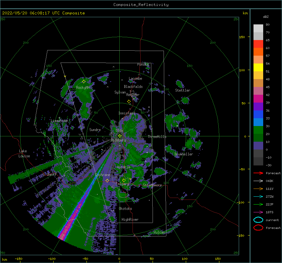Click the Strathmore city label
Viewport: 282px width, 263px height.
152,185
